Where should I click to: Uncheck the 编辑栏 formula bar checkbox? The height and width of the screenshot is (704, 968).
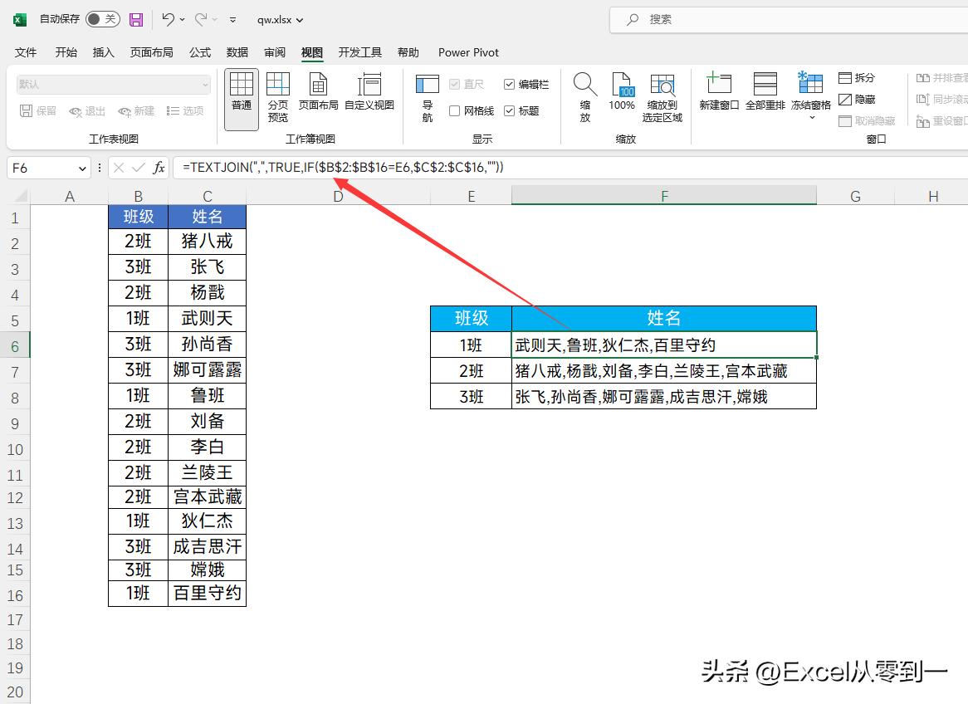[510, 84]
